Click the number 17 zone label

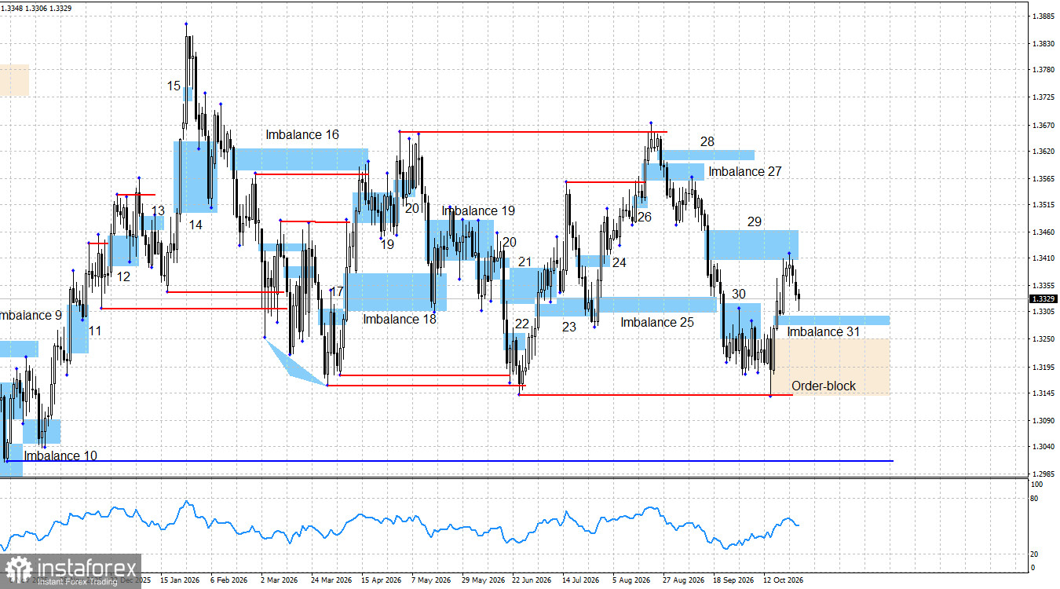coord(337,291)
